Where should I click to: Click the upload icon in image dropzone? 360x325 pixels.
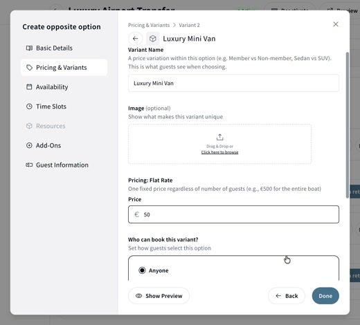click(219, 137)
